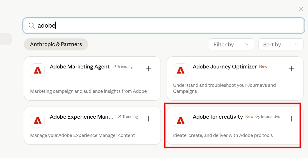Click the Adobe logo on Marketing Agent card

(x=38, y=70)
